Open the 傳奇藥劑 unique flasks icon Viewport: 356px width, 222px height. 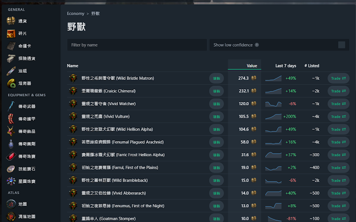tap(11, 144)
